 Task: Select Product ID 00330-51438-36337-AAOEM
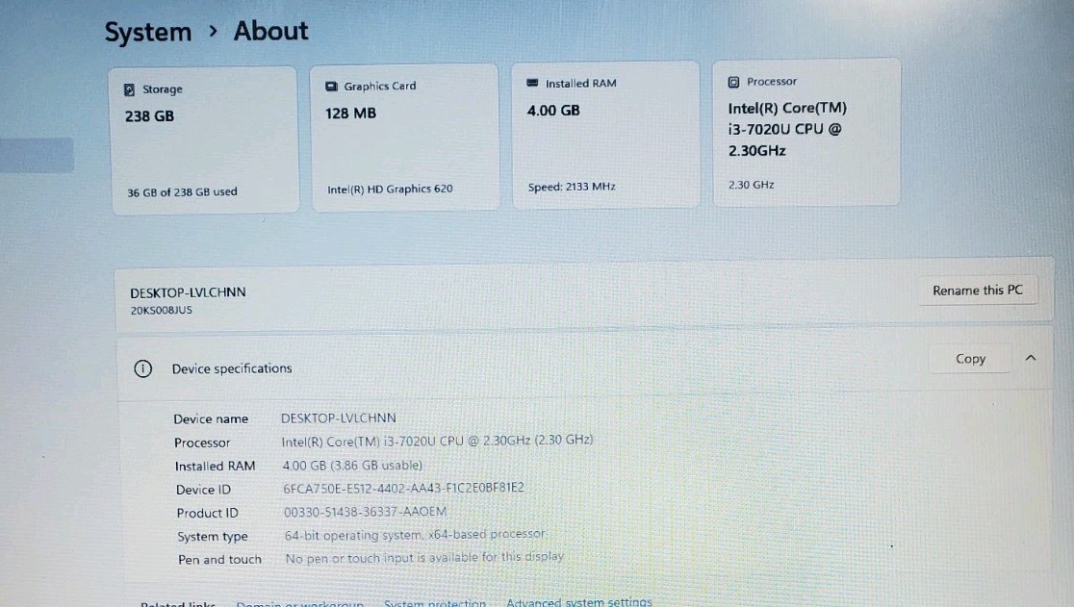pos(365,512)
